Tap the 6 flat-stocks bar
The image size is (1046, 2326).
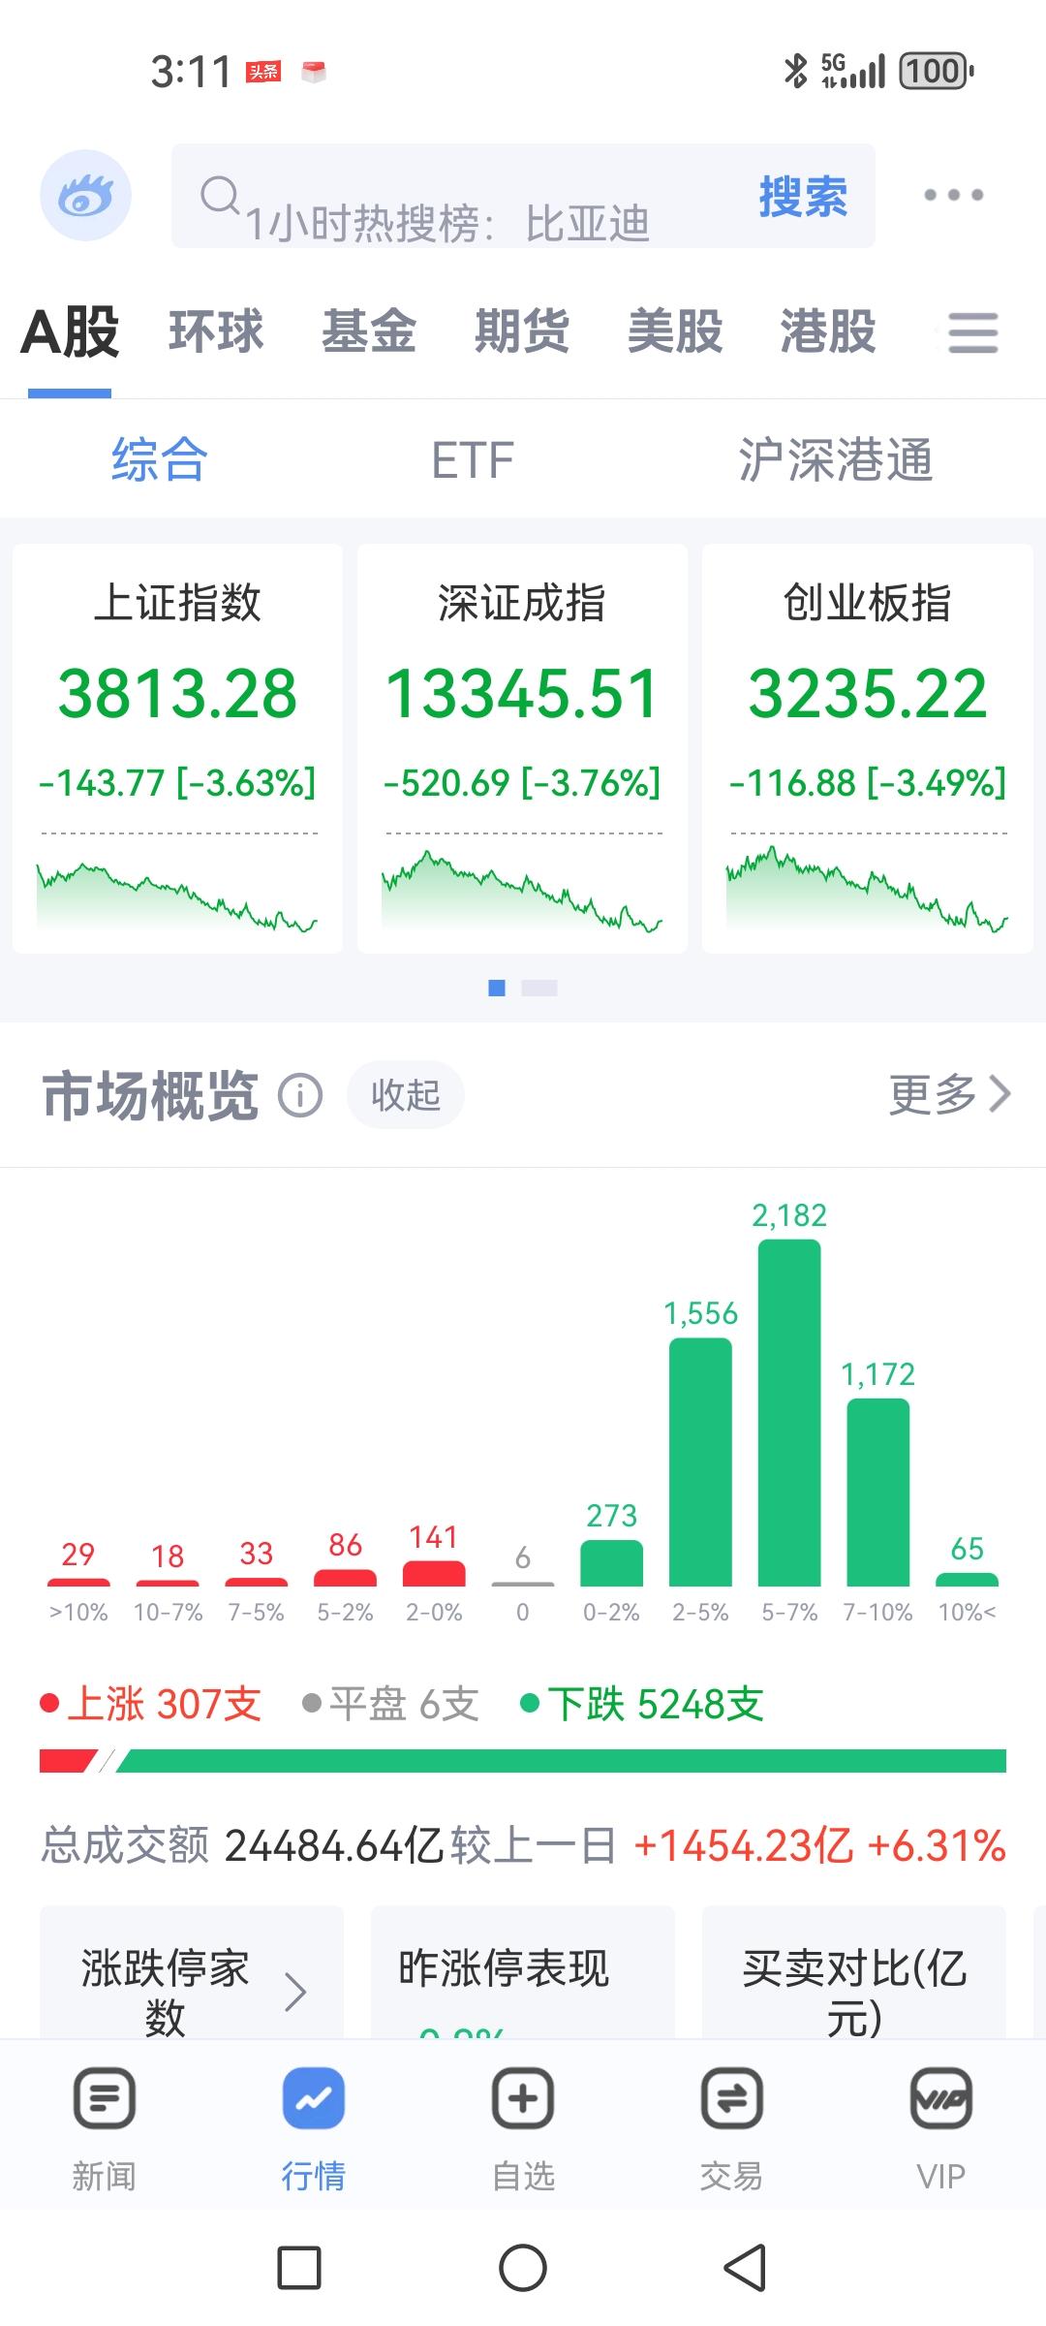point(523,1585)
